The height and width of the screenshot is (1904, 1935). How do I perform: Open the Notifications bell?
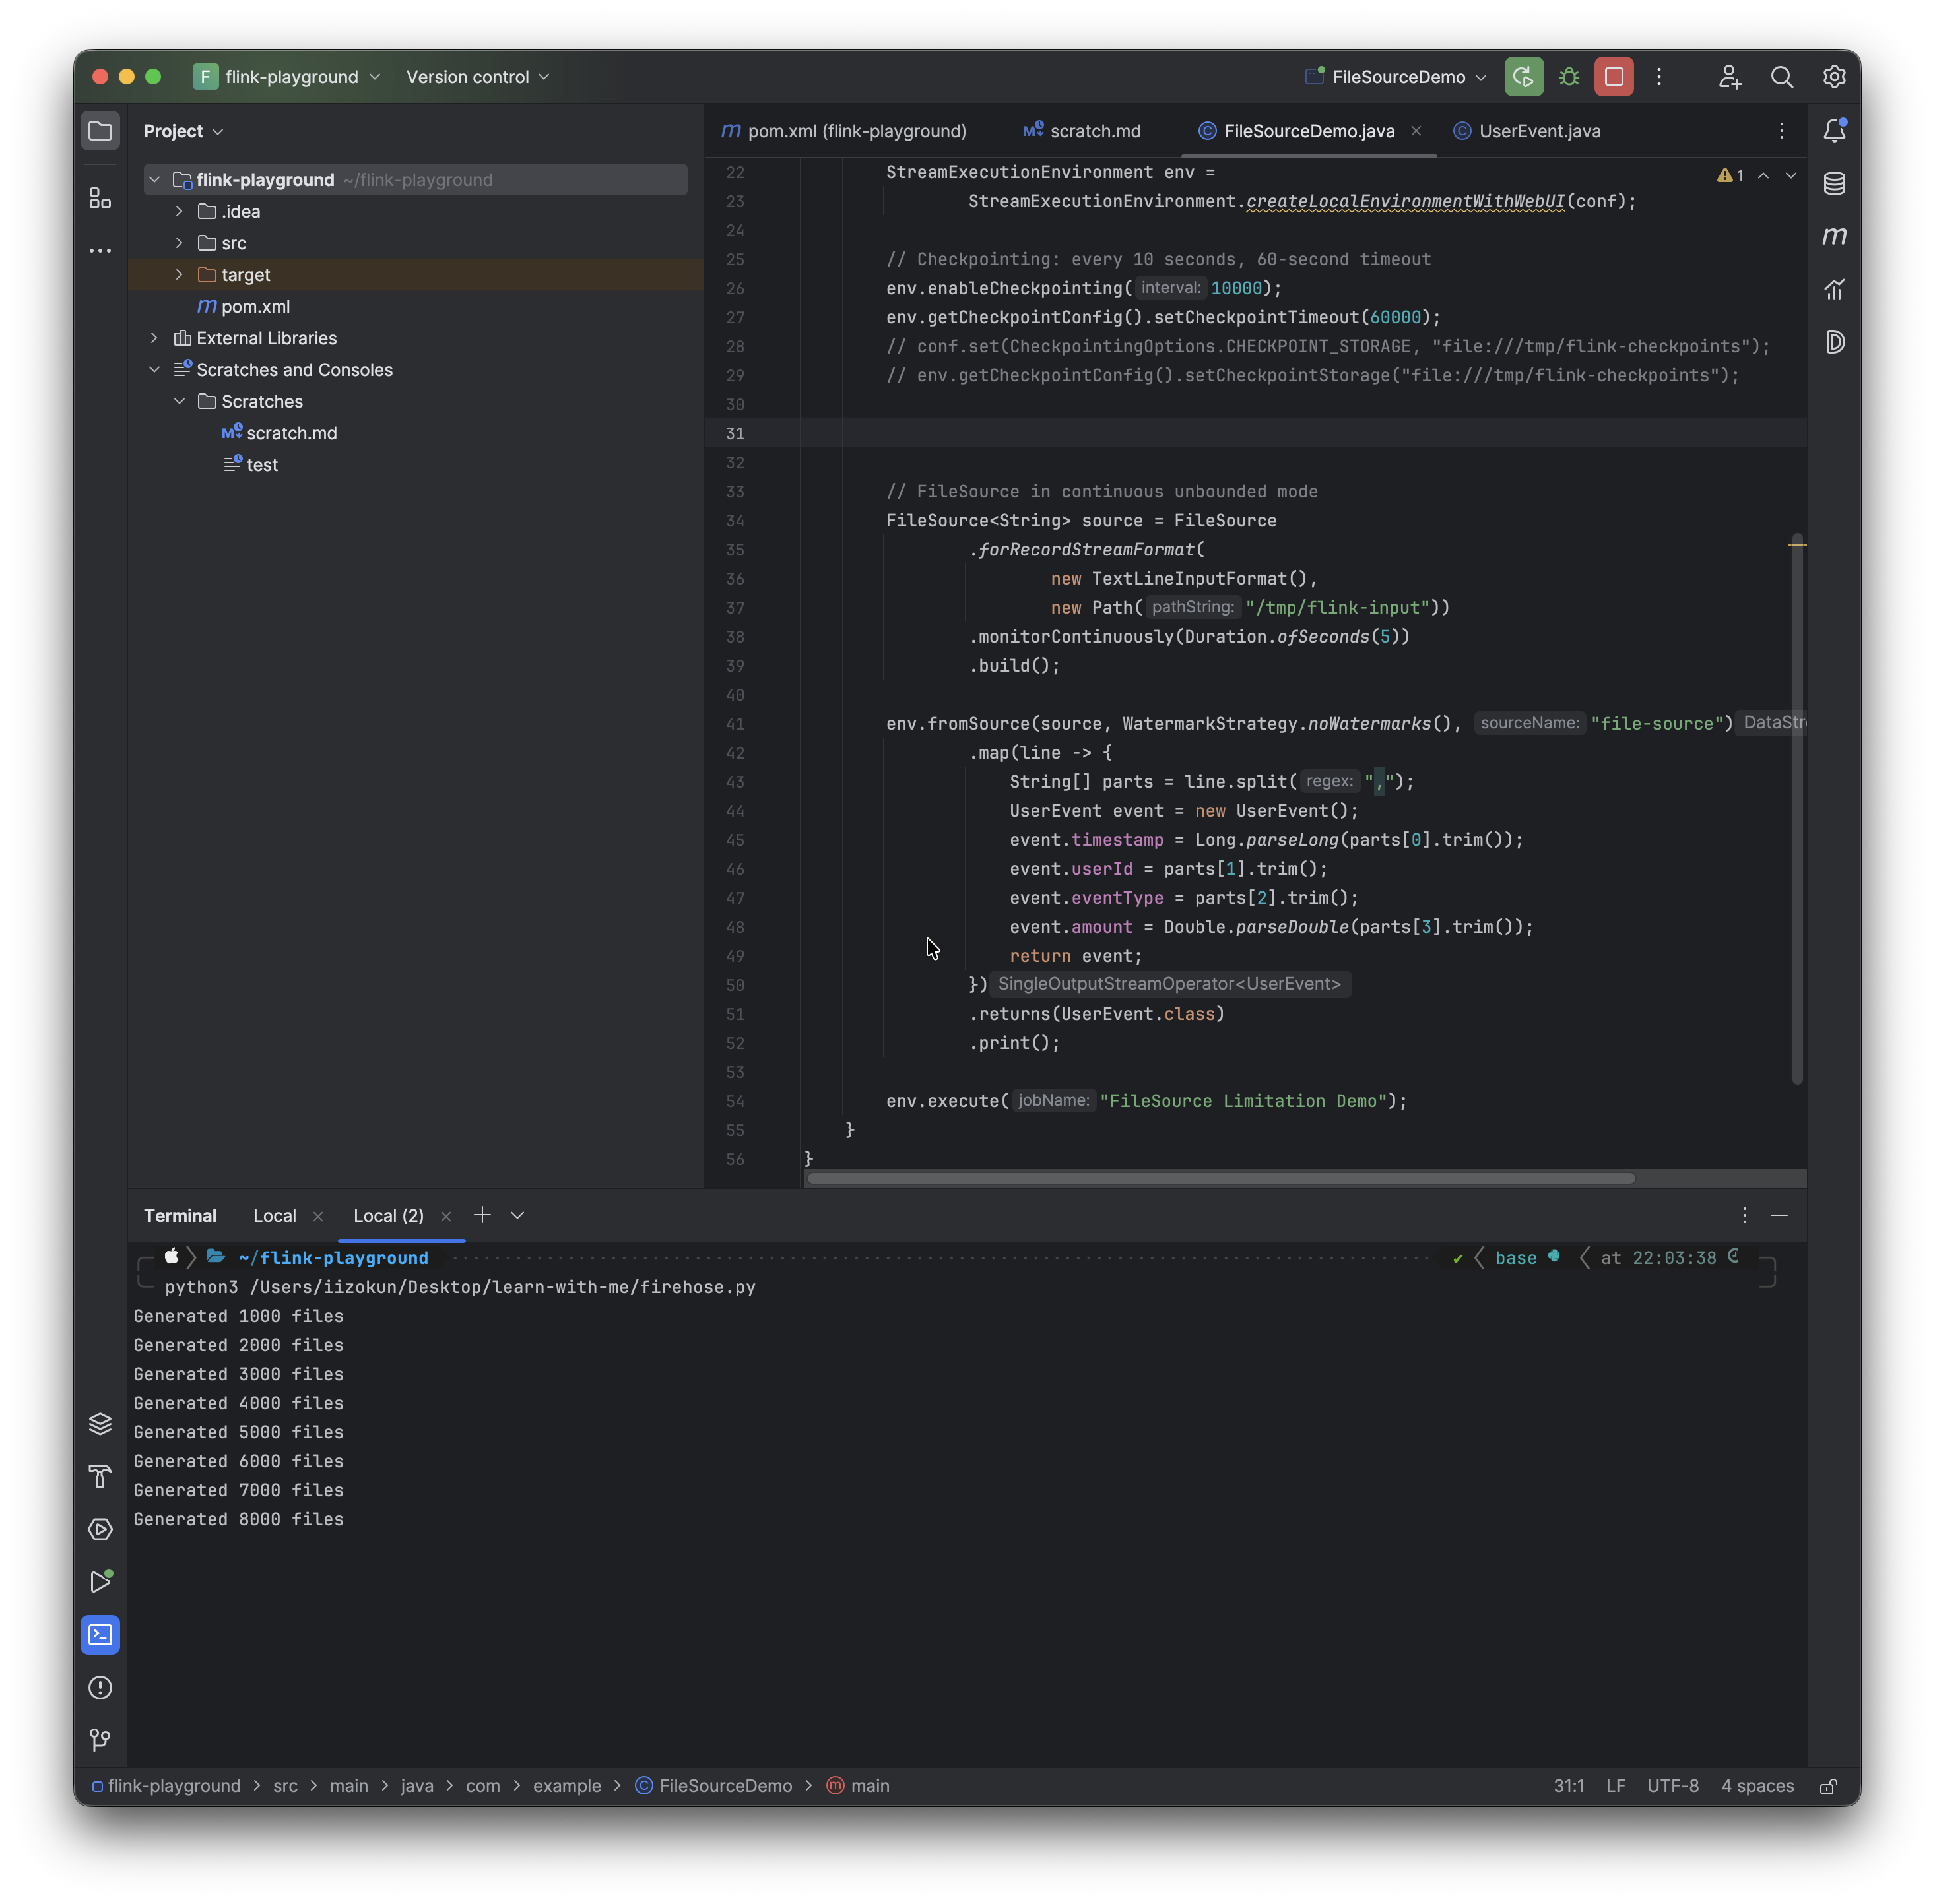tap(1834, 131)
